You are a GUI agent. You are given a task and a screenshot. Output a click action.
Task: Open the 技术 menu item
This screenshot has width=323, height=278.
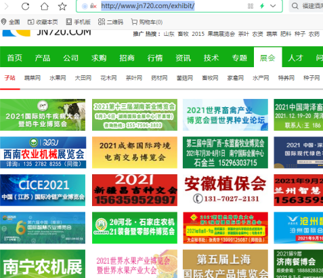(211, 58)
